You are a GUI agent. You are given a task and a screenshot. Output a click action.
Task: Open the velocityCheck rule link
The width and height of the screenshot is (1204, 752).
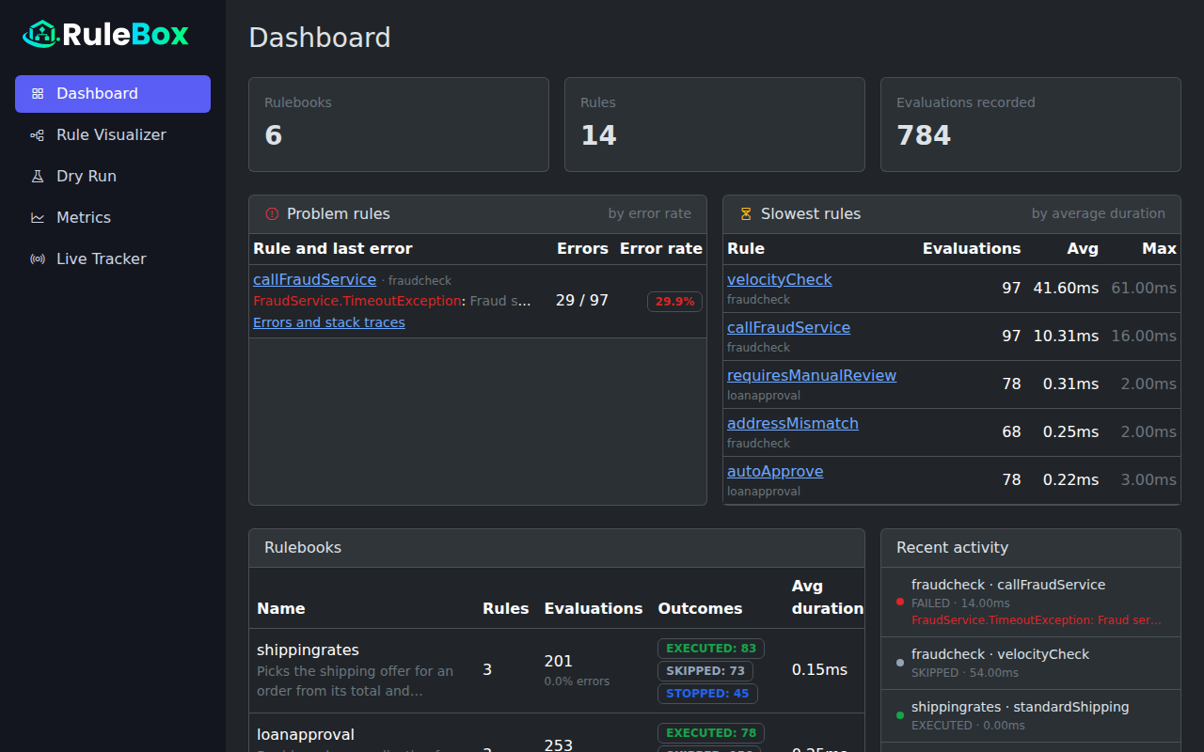[780, 280]
